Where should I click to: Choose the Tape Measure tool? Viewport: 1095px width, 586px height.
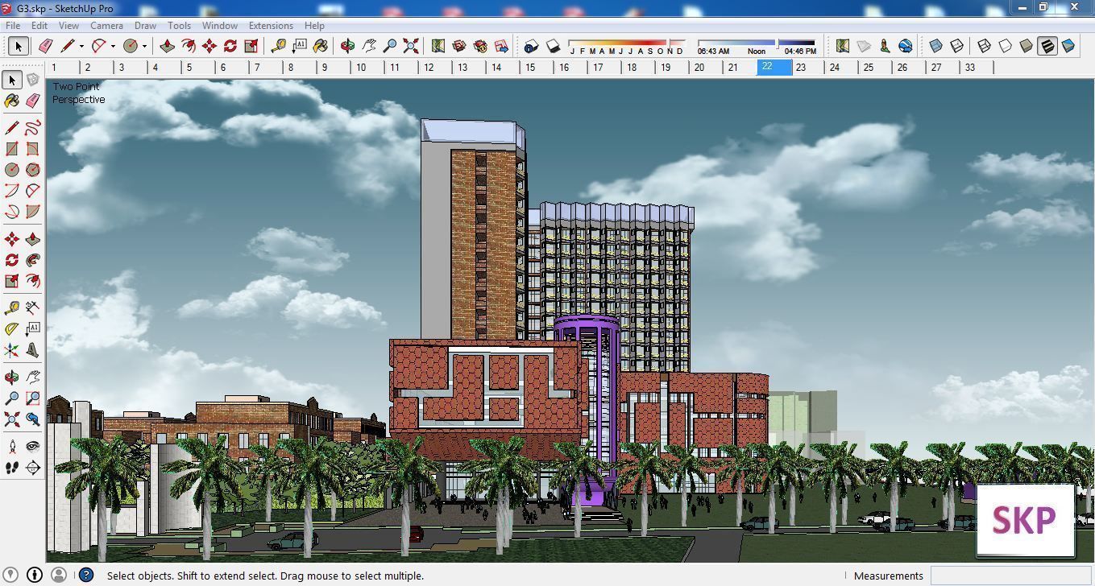[11, 306]
